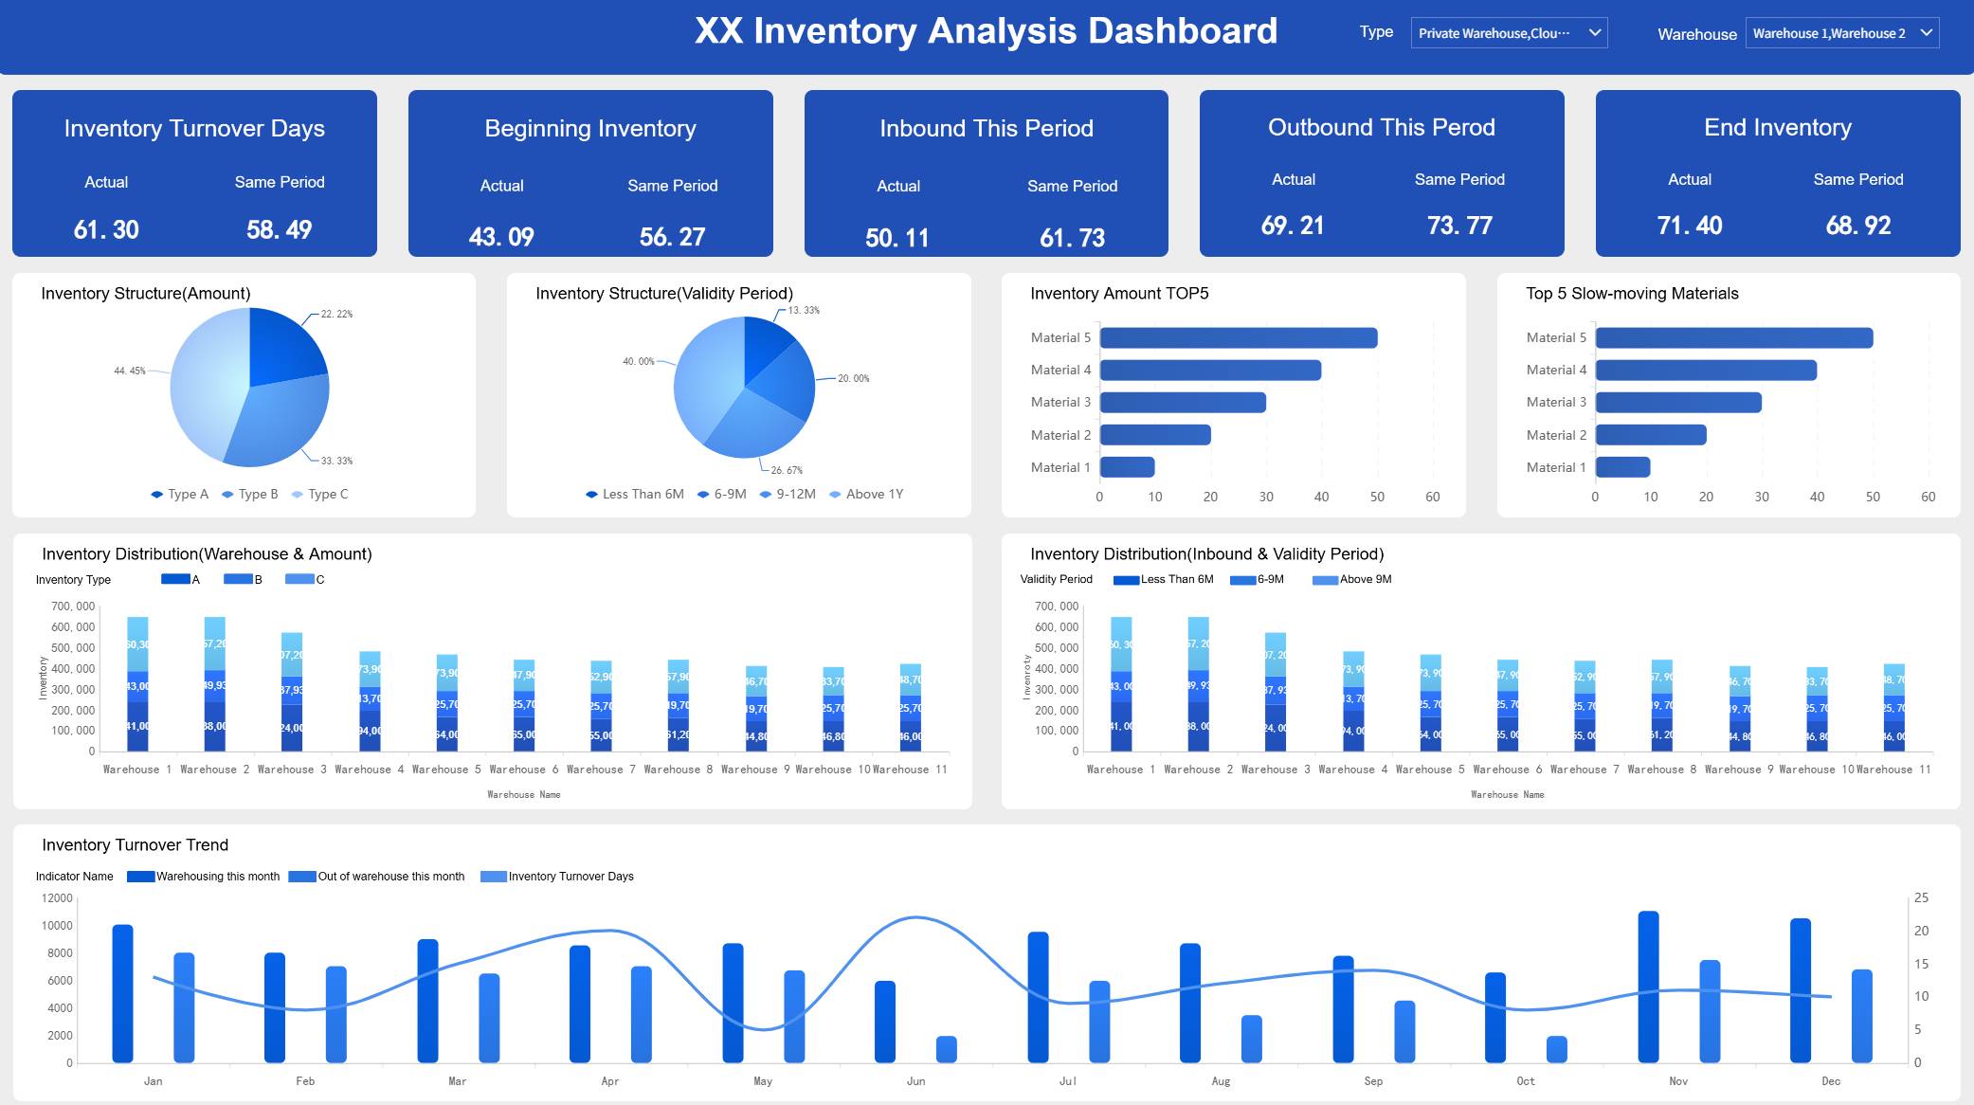Toggle Above 1Y legend icon
The height and width of the screenshot is (1105, 1974).
(835, 494)
